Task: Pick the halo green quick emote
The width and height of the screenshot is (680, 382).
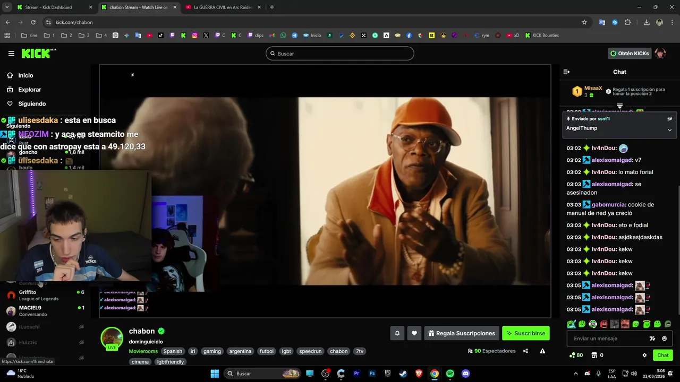Action: (x=647, y=324)
